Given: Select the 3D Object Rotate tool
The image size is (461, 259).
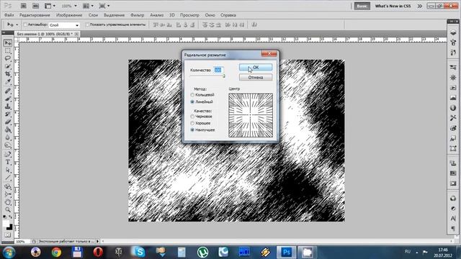Looking at the screenshot, I should [8, 186].
